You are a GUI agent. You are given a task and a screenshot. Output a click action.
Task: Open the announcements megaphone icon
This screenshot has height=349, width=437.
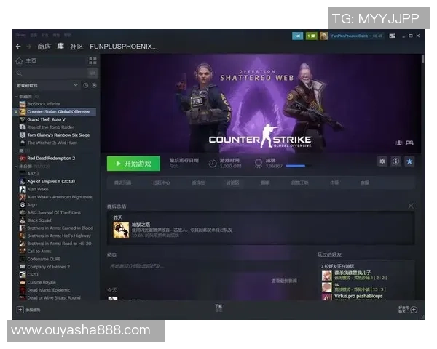click(297, 36)
